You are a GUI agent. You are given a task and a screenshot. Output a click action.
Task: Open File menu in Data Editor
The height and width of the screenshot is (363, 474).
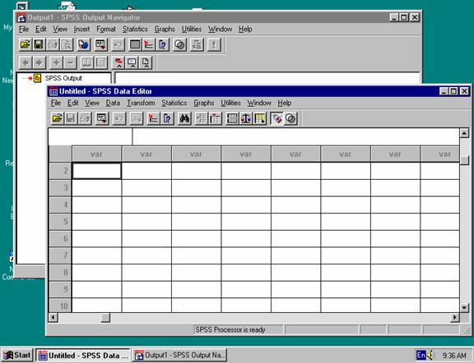point(56,103)
